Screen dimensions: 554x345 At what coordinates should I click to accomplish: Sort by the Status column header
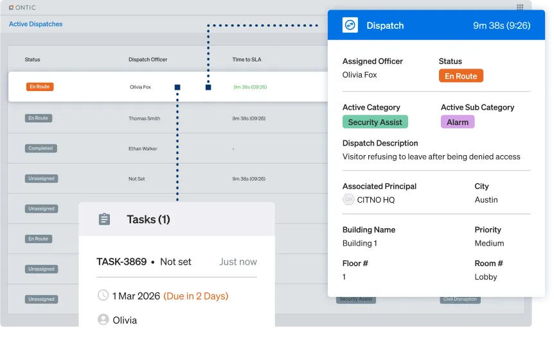click(32, 60)
